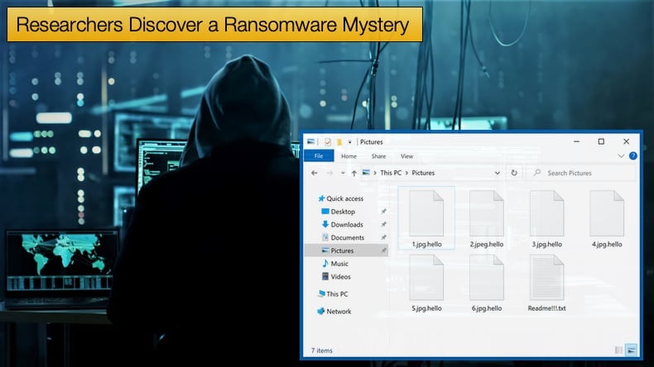Refresh the Pictures folder

point(514,173)
